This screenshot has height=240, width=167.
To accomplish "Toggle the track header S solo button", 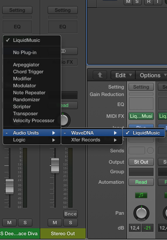I will pos(137,2).
